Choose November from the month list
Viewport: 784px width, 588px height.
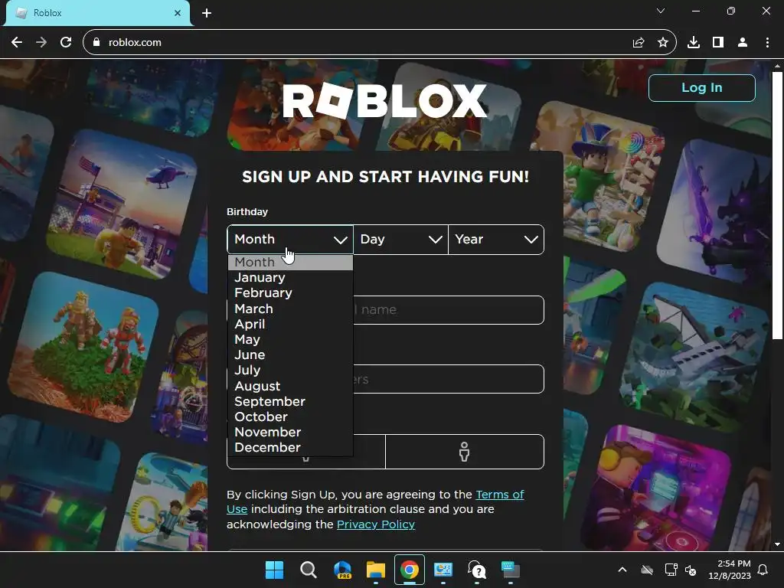pyautogui.click(x=290, y=432)
